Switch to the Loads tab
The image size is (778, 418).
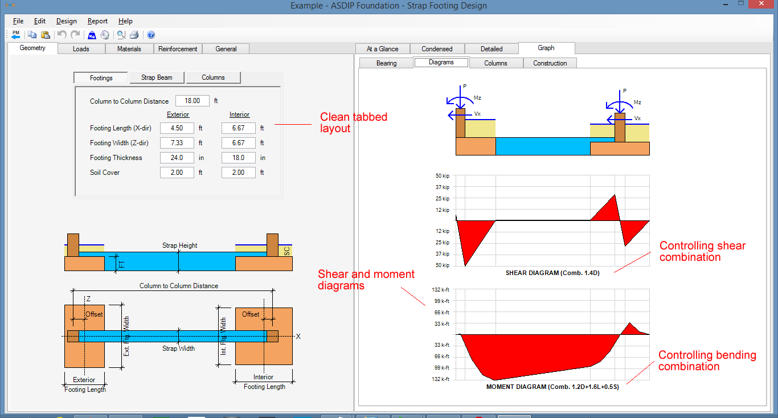(x=81, y=49)
